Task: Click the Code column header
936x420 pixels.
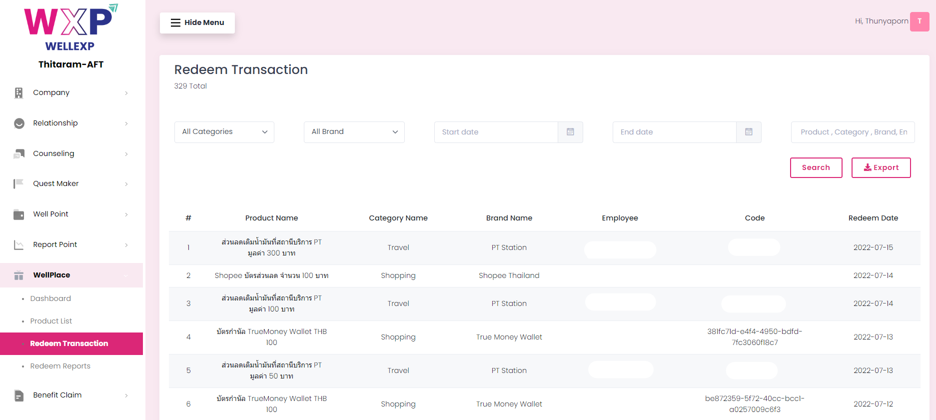Action: tap(755, 218)
